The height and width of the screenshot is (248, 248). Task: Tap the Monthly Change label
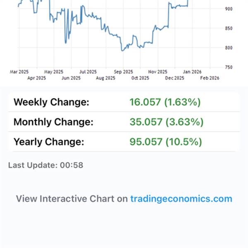[54, 122]
